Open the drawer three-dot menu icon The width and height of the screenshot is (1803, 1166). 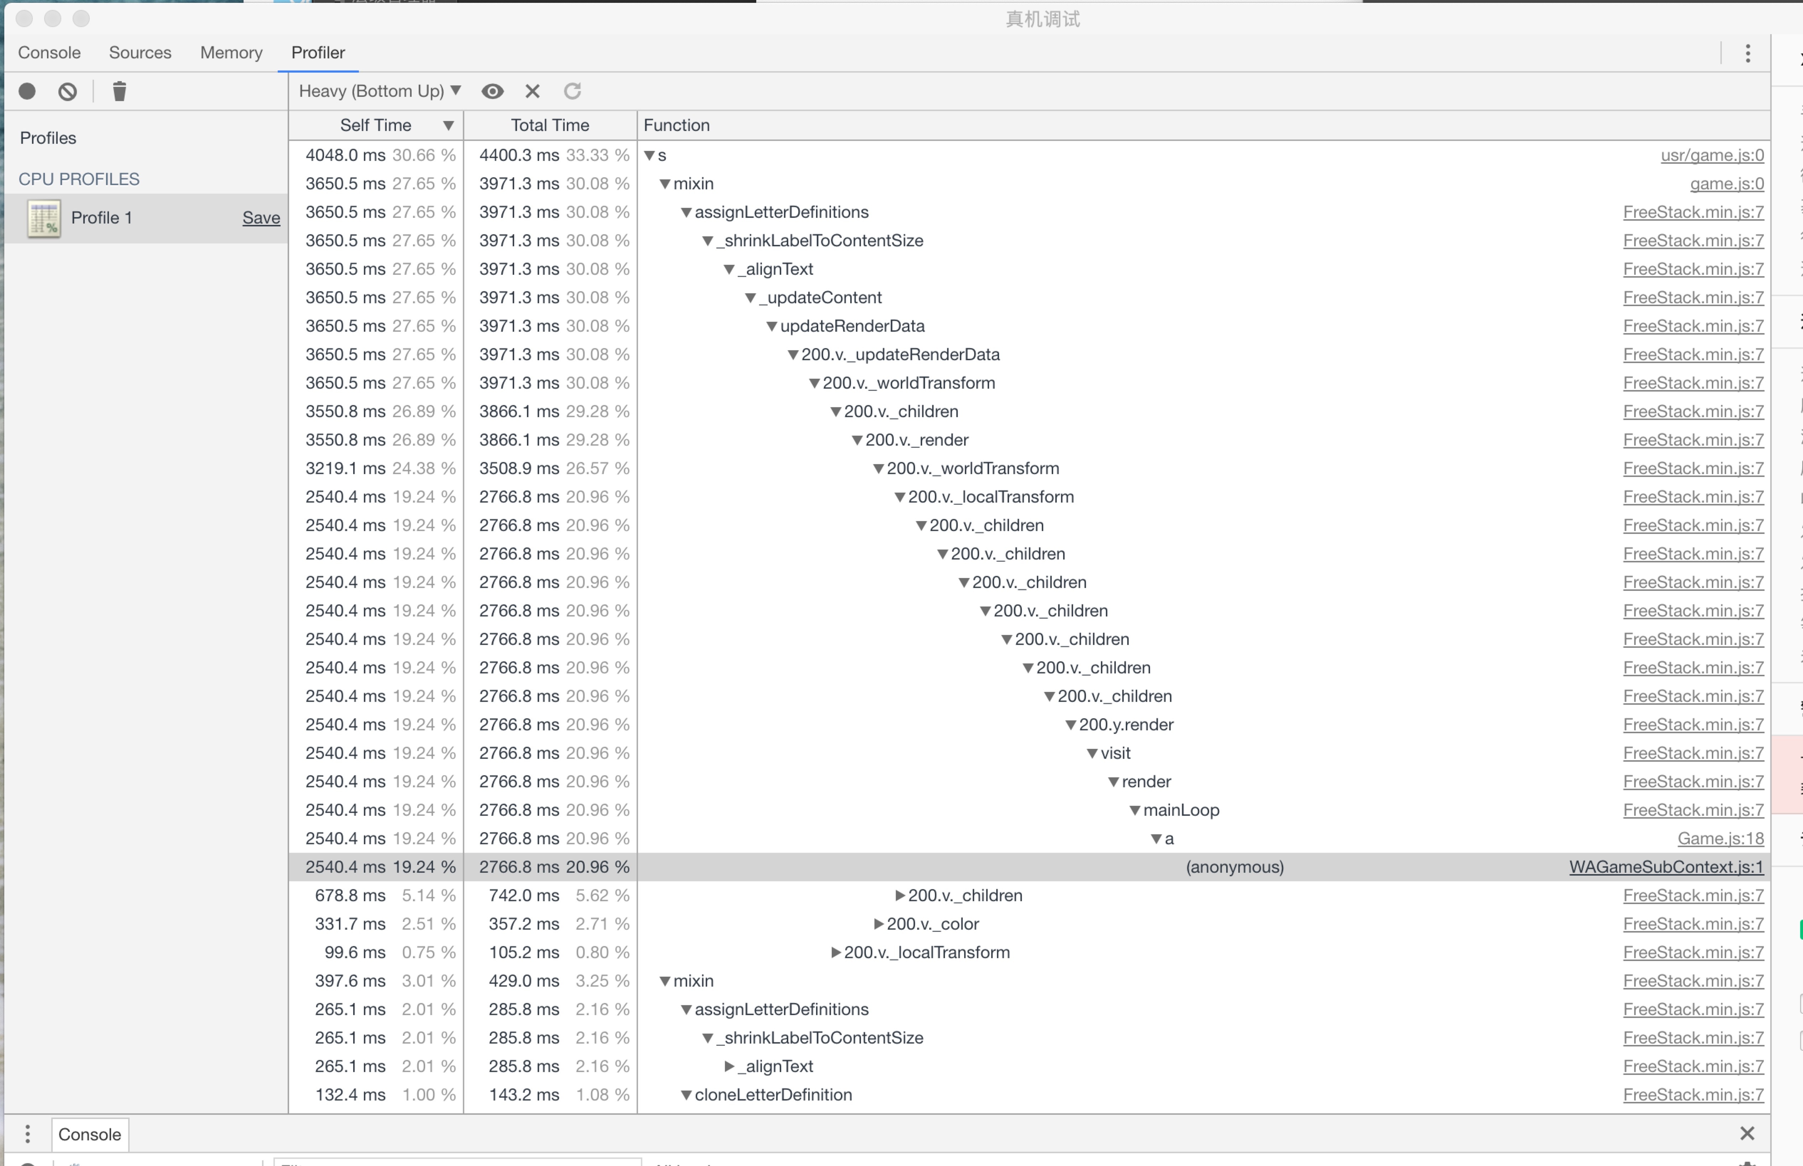(x=27, y=1134)
